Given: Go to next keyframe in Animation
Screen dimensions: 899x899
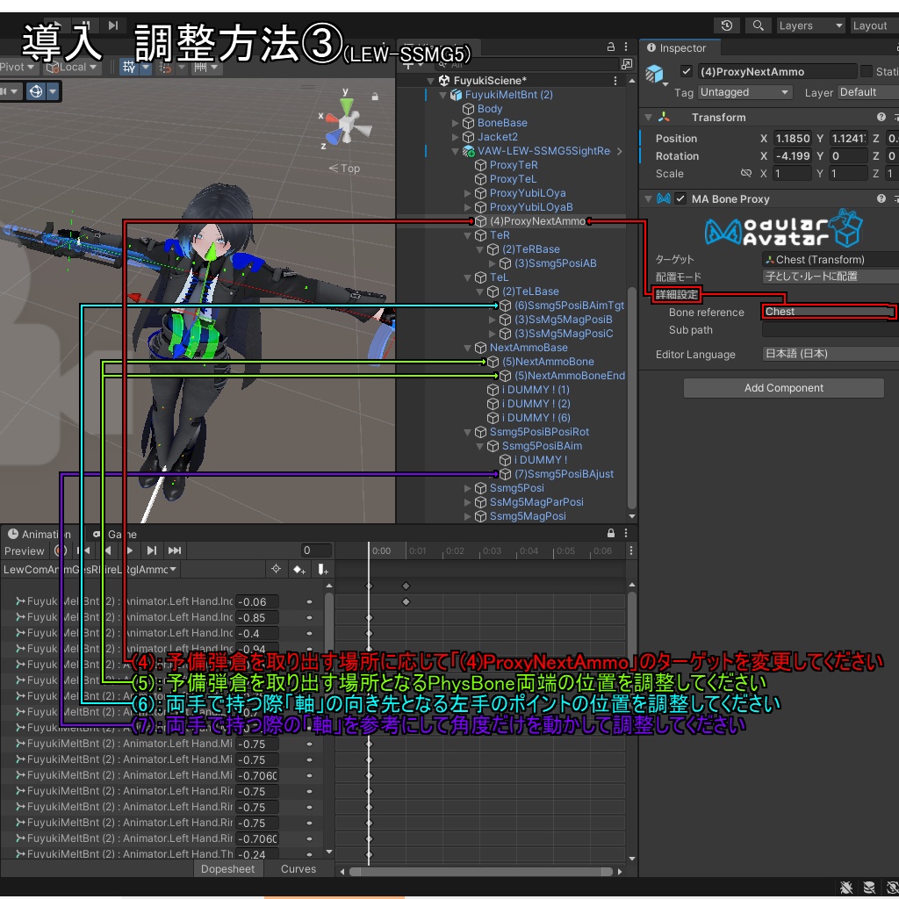Looking at the screenshot, I should coord(151,550).
